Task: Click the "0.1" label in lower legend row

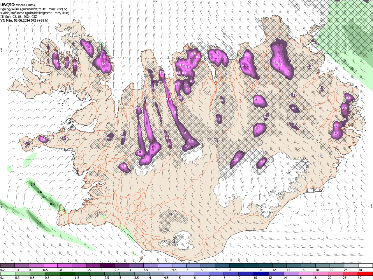Action: (3, 278)
